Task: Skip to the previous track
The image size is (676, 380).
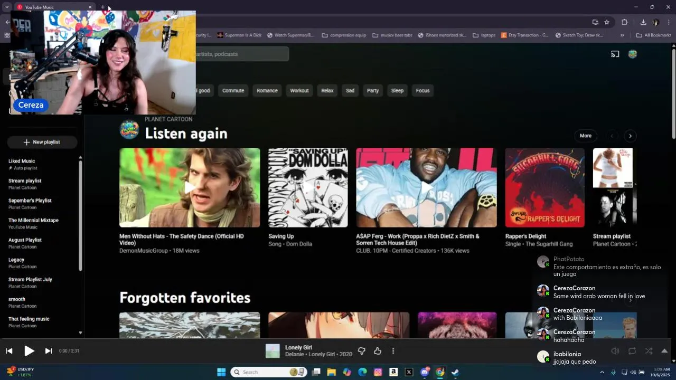Action: click(9, 350)
